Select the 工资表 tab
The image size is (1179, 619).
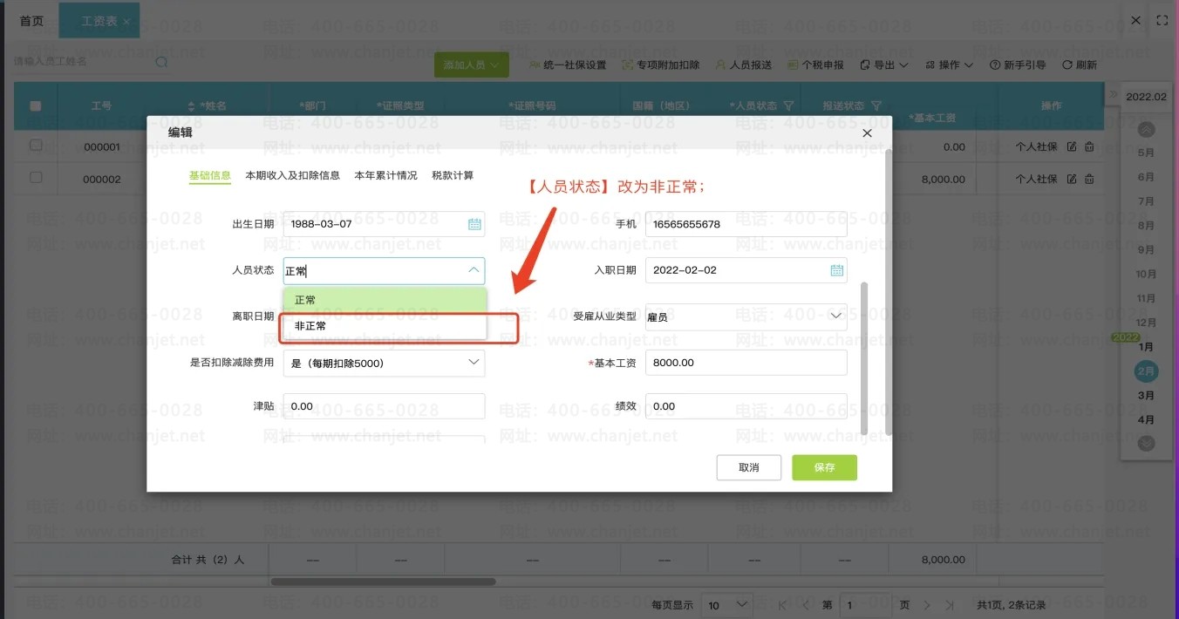pyautogui.click(x=99, y=21)
